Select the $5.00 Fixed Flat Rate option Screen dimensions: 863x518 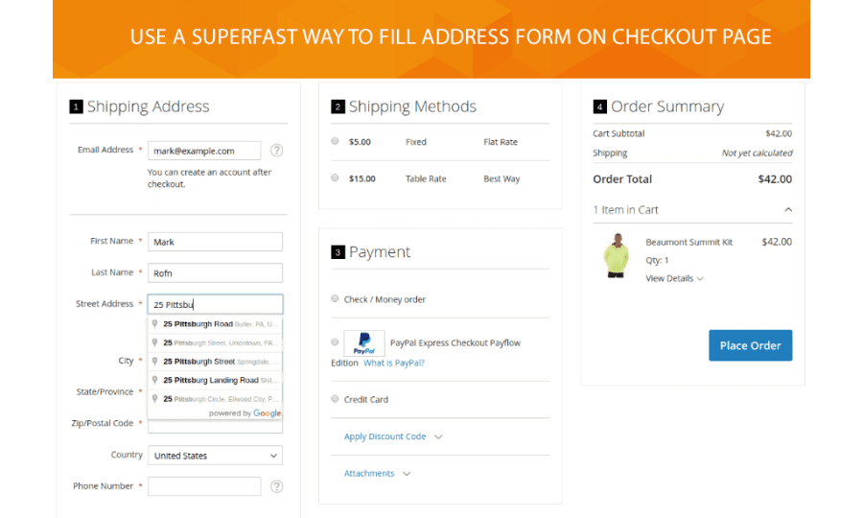335,142
